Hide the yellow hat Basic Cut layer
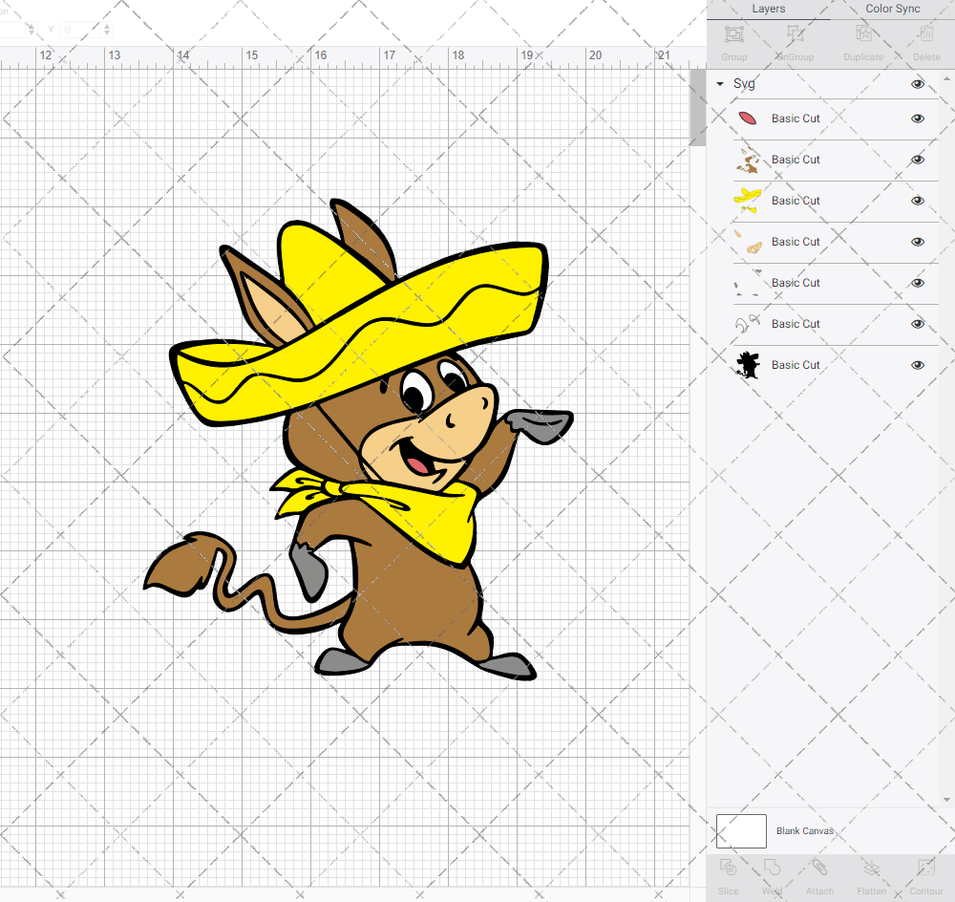 click(917, 201)
